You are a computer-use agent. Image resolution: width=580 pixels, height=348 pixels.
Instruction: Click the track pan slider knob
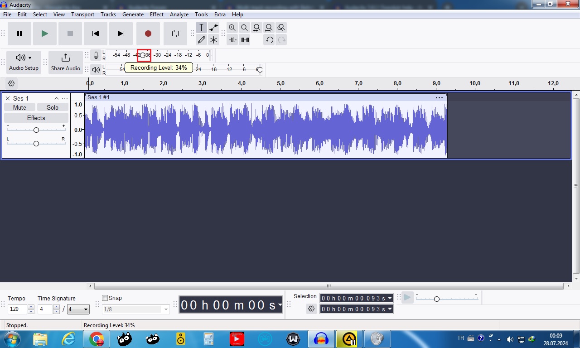36,144
